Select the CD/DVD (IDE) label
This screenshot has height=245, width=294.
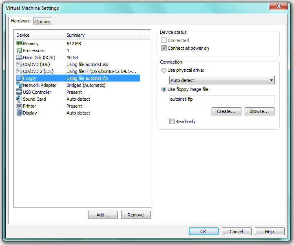[36, 64]
